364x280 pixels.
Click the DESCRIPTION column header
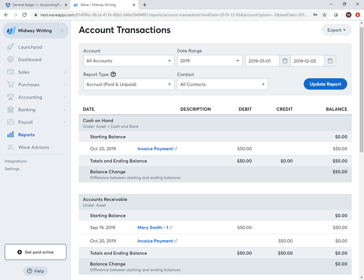point(196,109)
